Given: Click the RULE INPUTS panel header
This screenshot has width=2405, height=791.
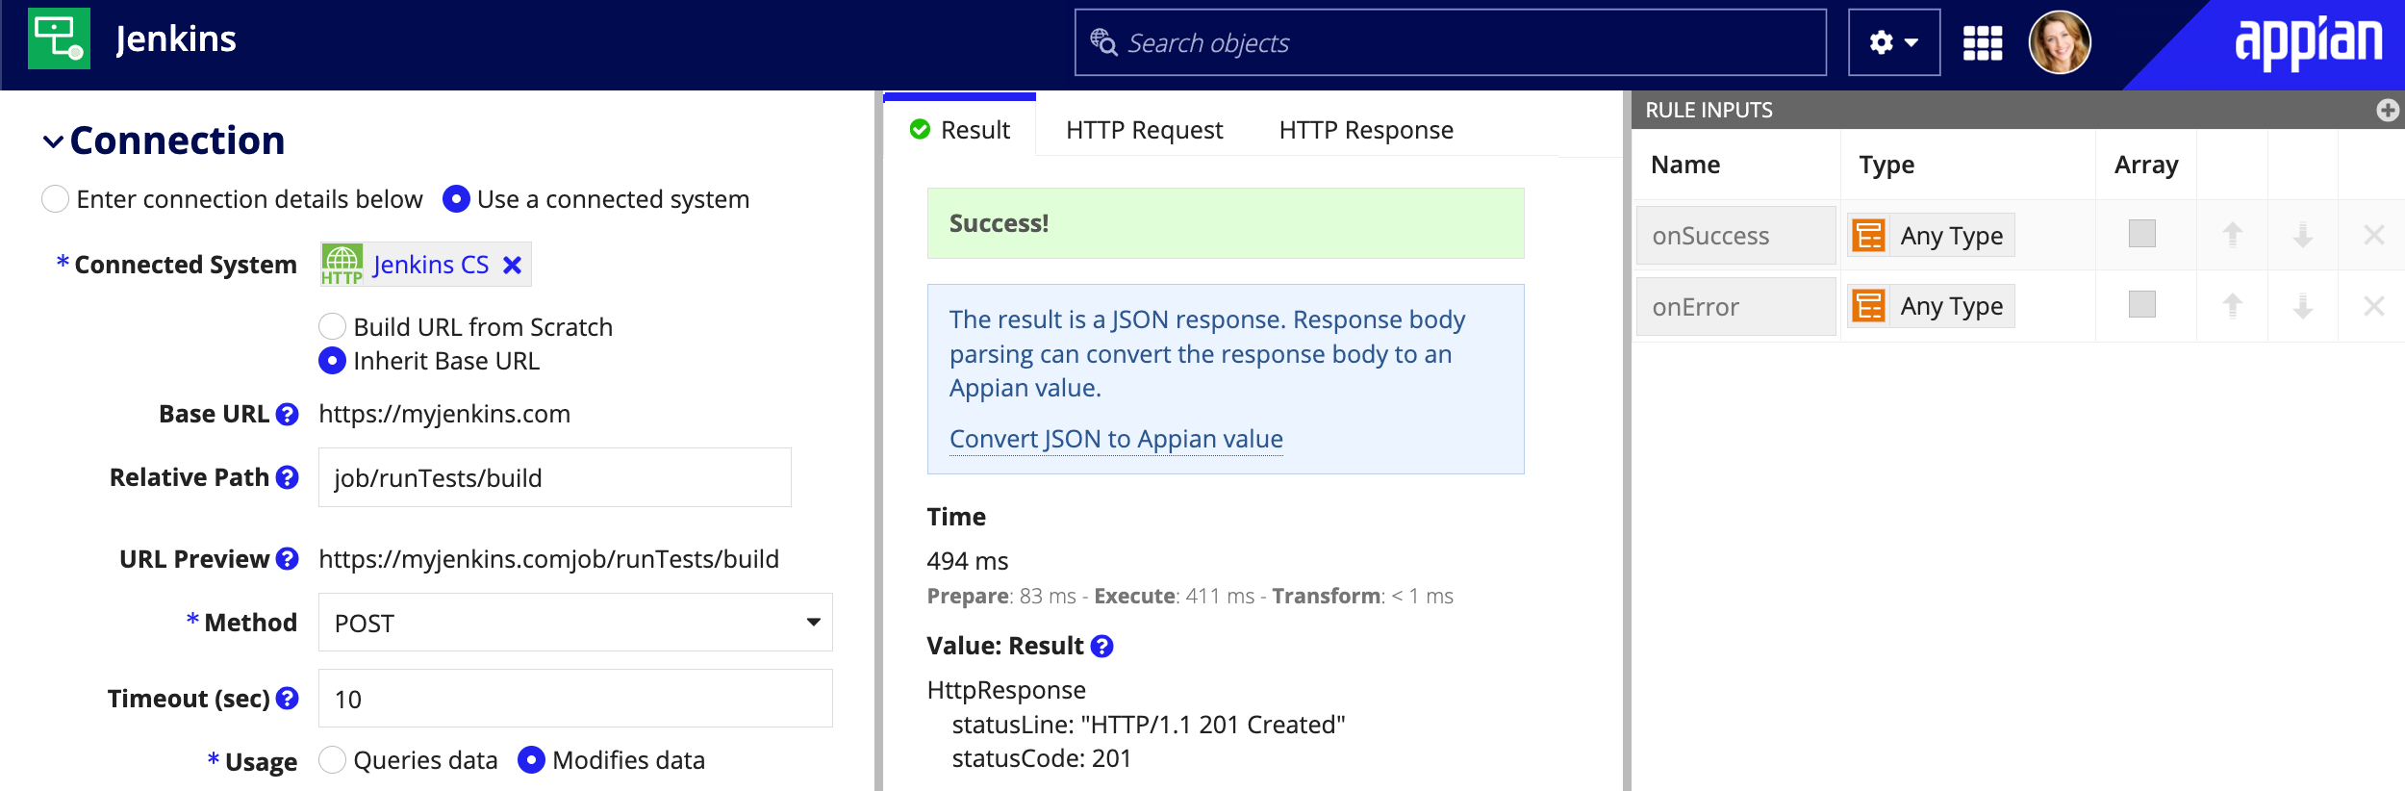Looking at the screenshot, I should point(2017,110).
